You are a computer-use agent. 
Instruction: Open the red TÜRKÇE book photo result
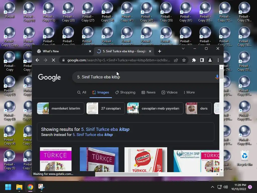99,159
